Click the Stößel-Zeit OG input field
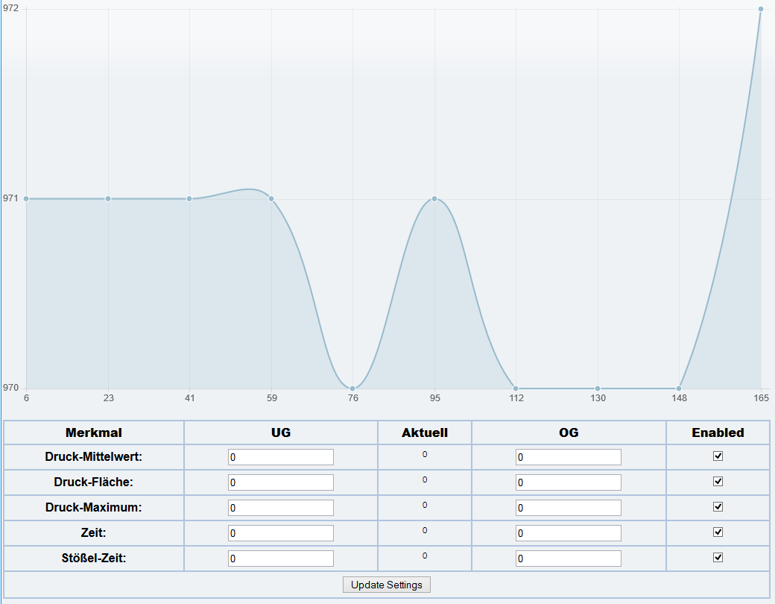The width and height of the screenshot is (775, 604). pos(569,559)
